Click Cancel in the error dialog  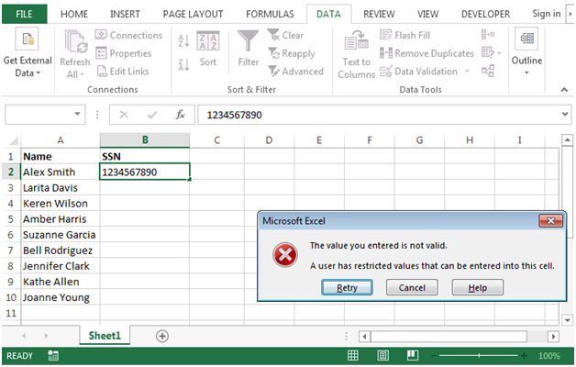[412, 288]
